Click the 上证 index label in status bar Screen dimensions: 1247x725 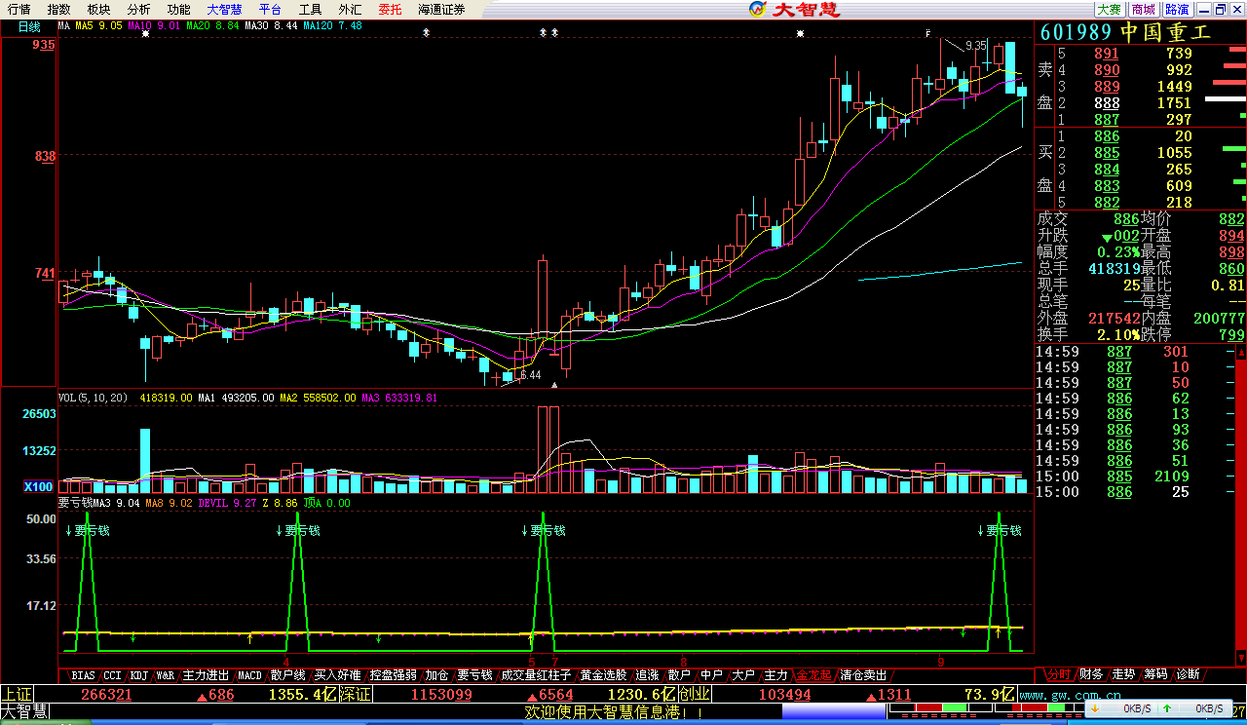pyautogui.click(x=17, y=695)
